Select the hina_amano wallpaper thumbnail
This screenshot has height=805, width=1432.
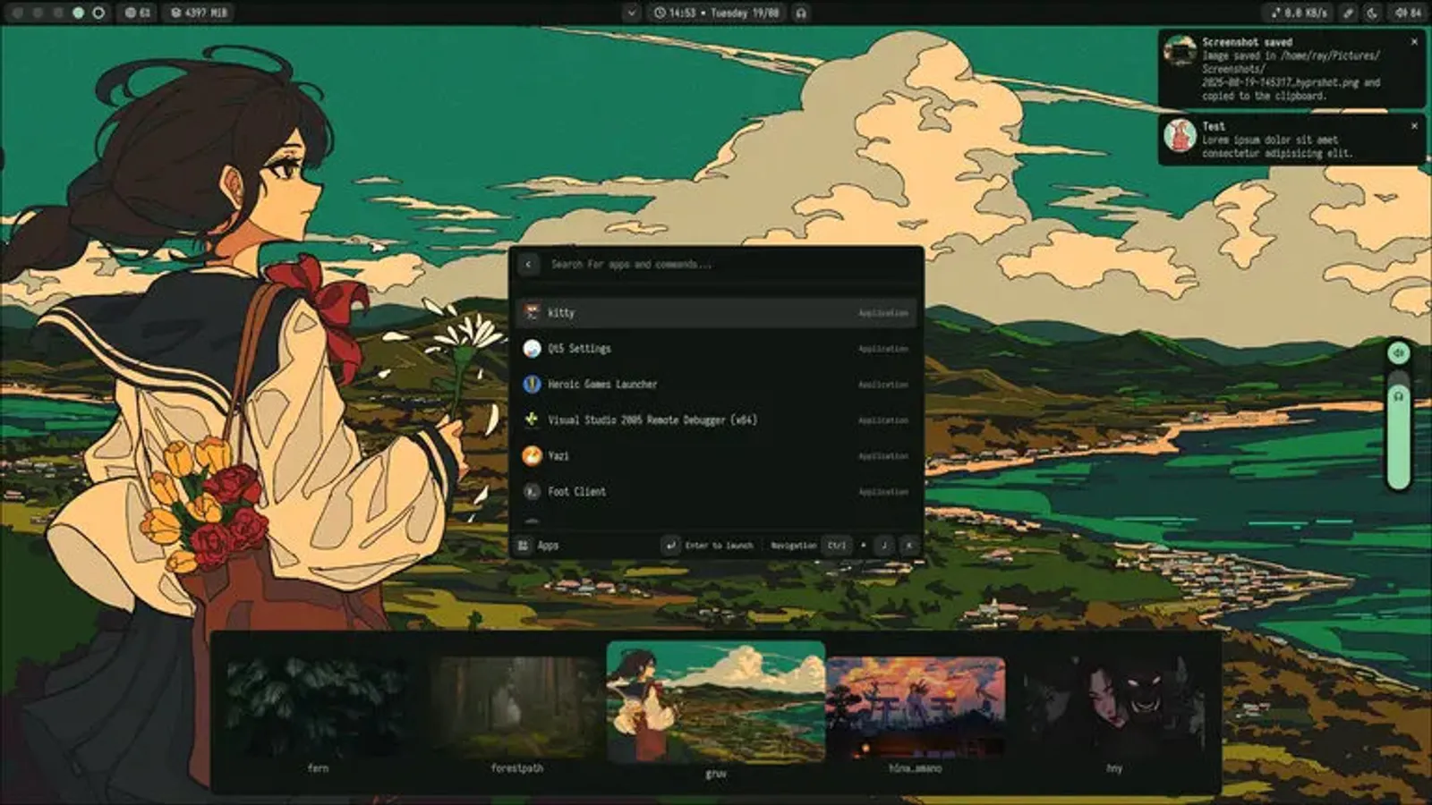[915, 708]
